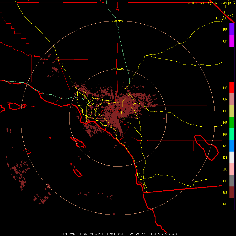Click the HA red legend swatch
Viewport: 236px width, 236px height.
[x=232, y=88]
